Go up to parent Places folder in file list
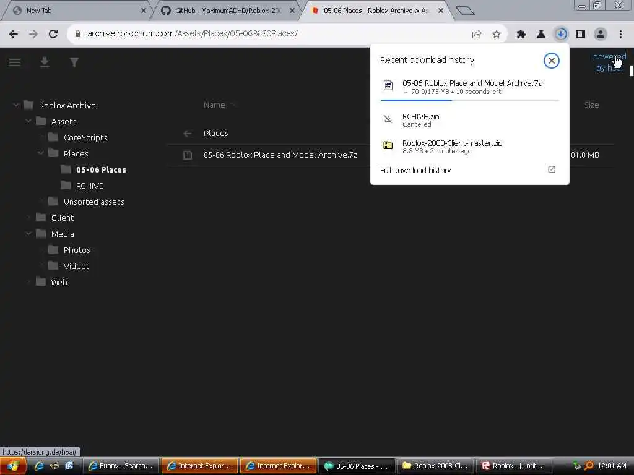 click(x=216, y=134)
